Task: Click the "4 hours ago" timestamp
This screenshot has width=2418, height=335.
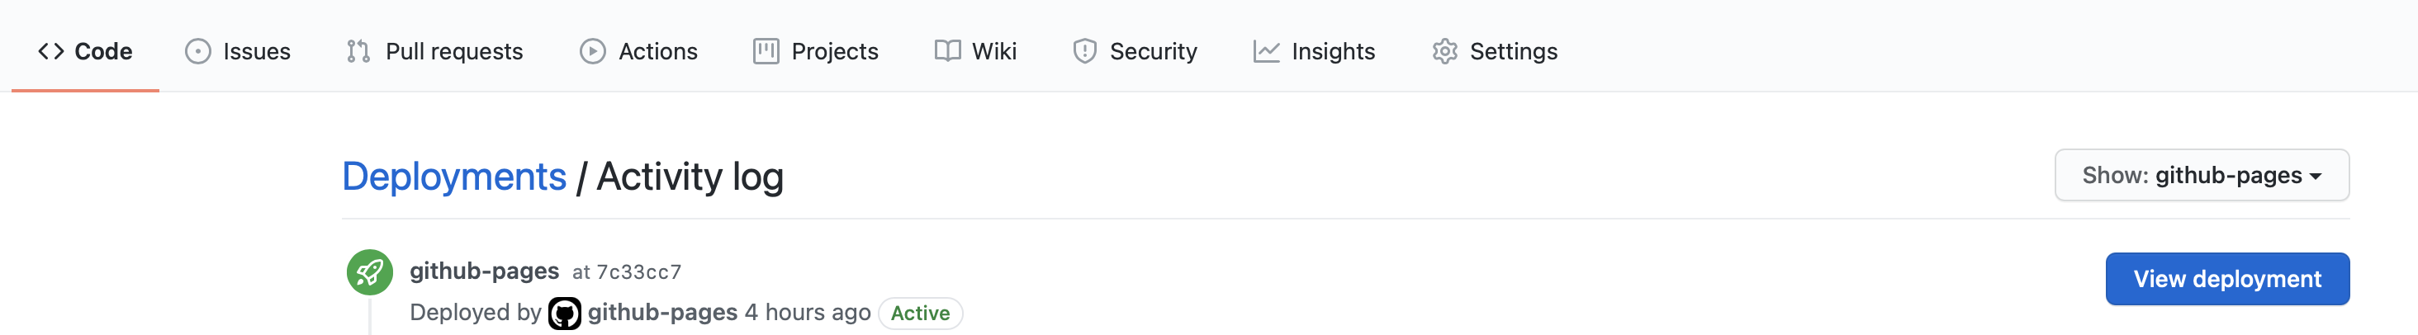Action: click(x=808, y=313)
